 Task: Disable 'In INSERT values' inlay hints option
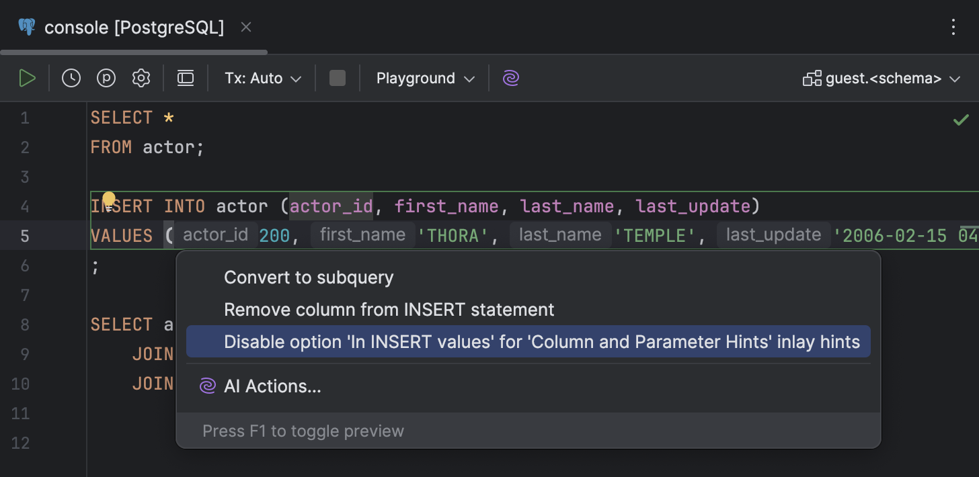[543, 342]
